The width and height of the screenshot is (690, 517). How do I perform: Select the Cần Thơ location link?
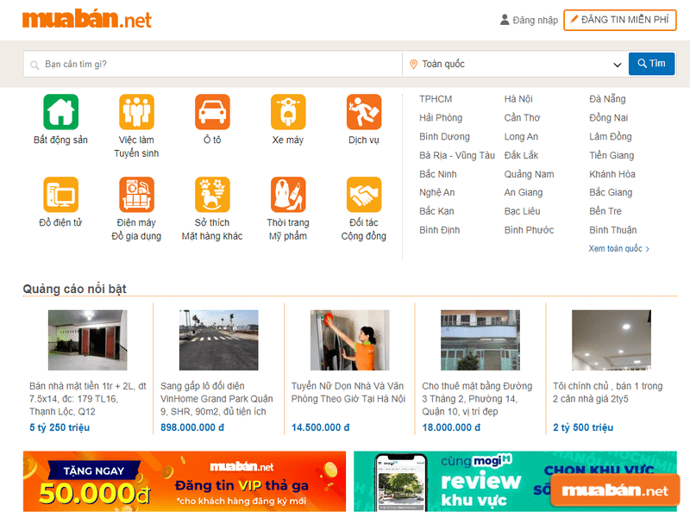click(522, 118)
